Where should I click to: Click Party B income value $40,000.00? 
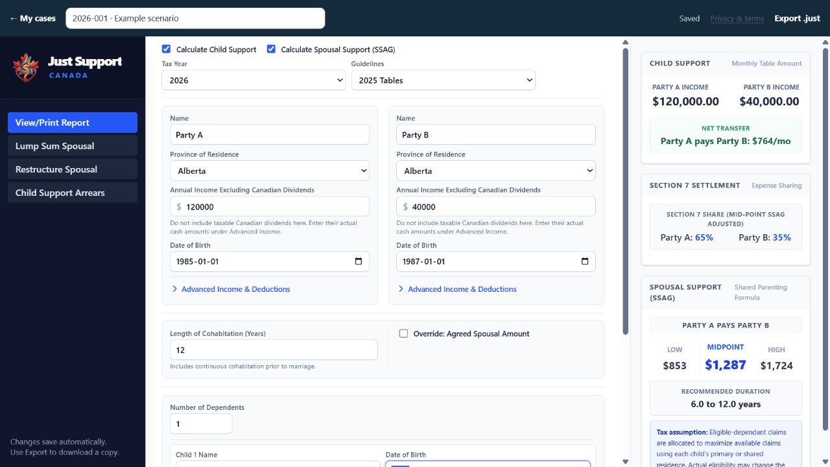click(769, 101)
